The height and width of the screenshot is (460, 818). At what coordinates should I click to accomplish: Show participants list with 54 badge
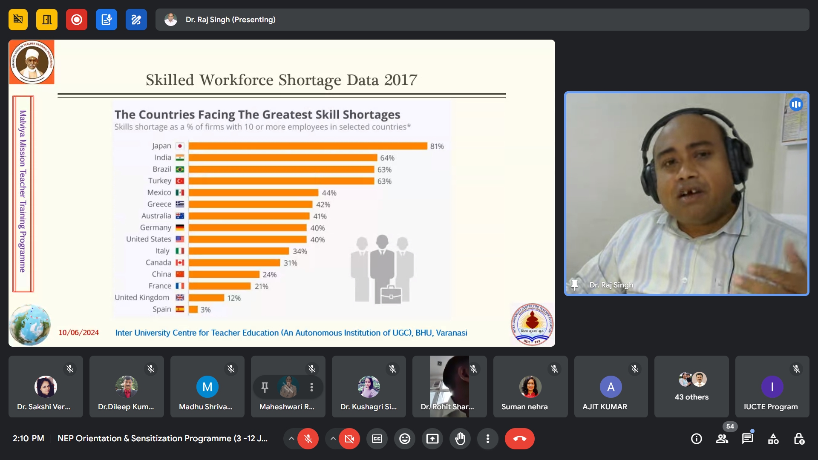(722, 439)
